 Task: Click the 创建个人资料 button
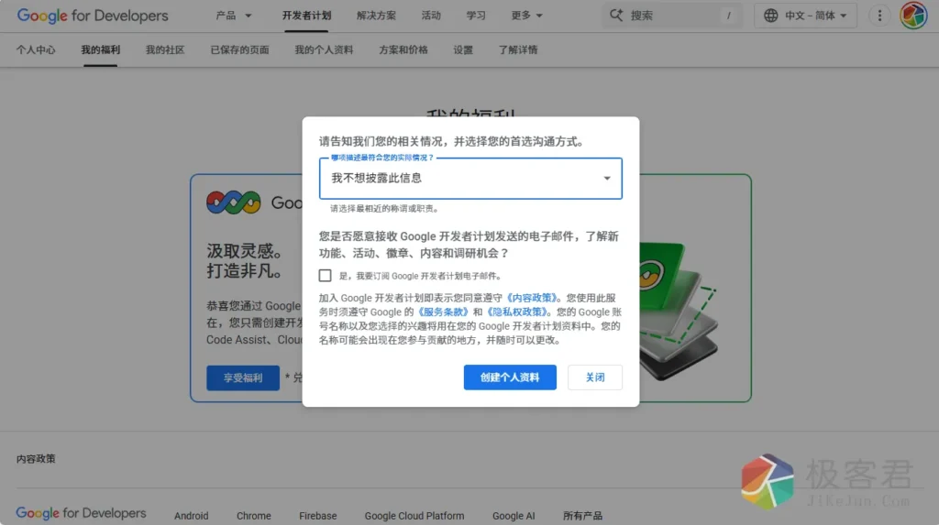tap(510, 377)
